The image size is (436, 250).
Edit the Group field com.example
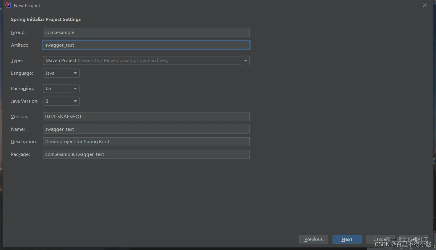click(x=146, y=32)
